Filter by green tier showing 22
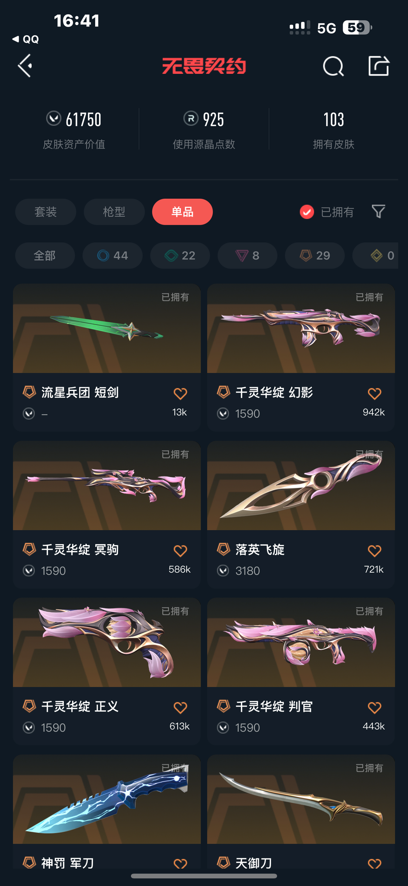Viewport: 408px width, 886px height. pyautogui.click(x=180, y=255)
